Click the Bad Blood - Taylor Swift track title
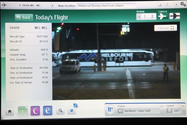Image resolution: width=187 pixels, height=125 pixels. click(x=137, y=111)
